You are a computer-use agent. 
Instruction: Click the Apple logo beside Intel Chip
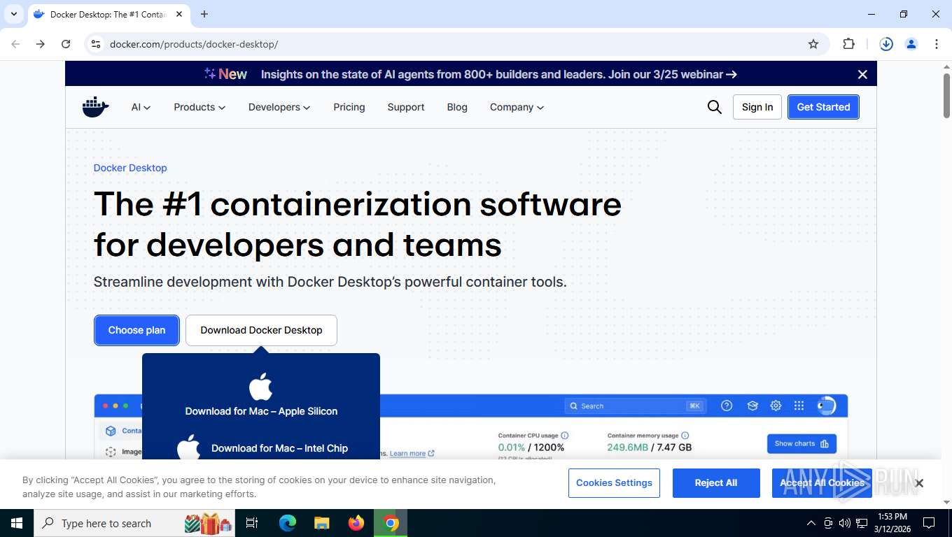tap(189, 447)
